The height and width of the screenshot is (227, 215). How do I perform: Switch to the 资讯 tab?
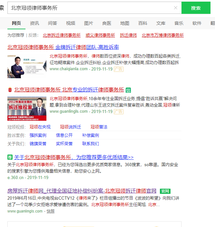point(34,23)
